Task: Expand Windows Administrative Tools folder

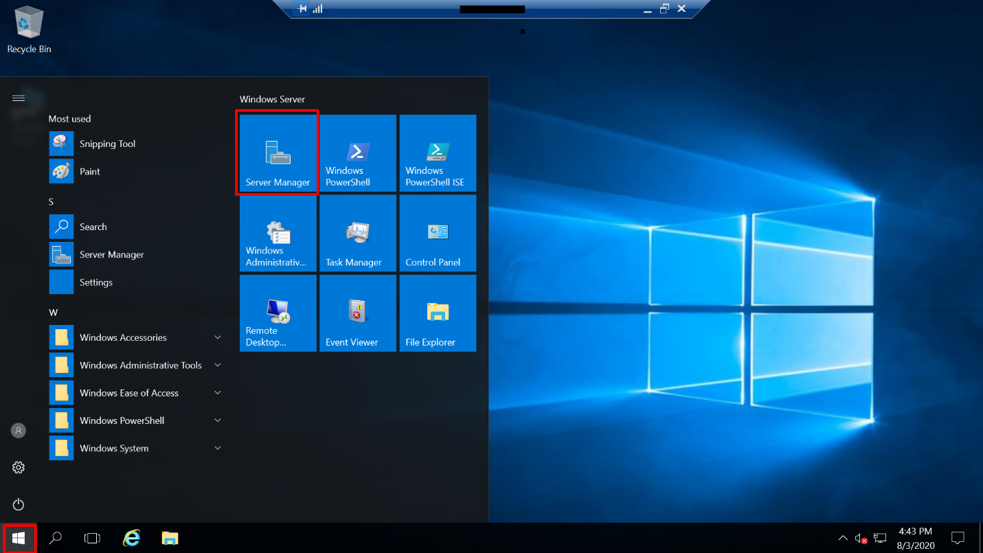Action: point(137,365)
